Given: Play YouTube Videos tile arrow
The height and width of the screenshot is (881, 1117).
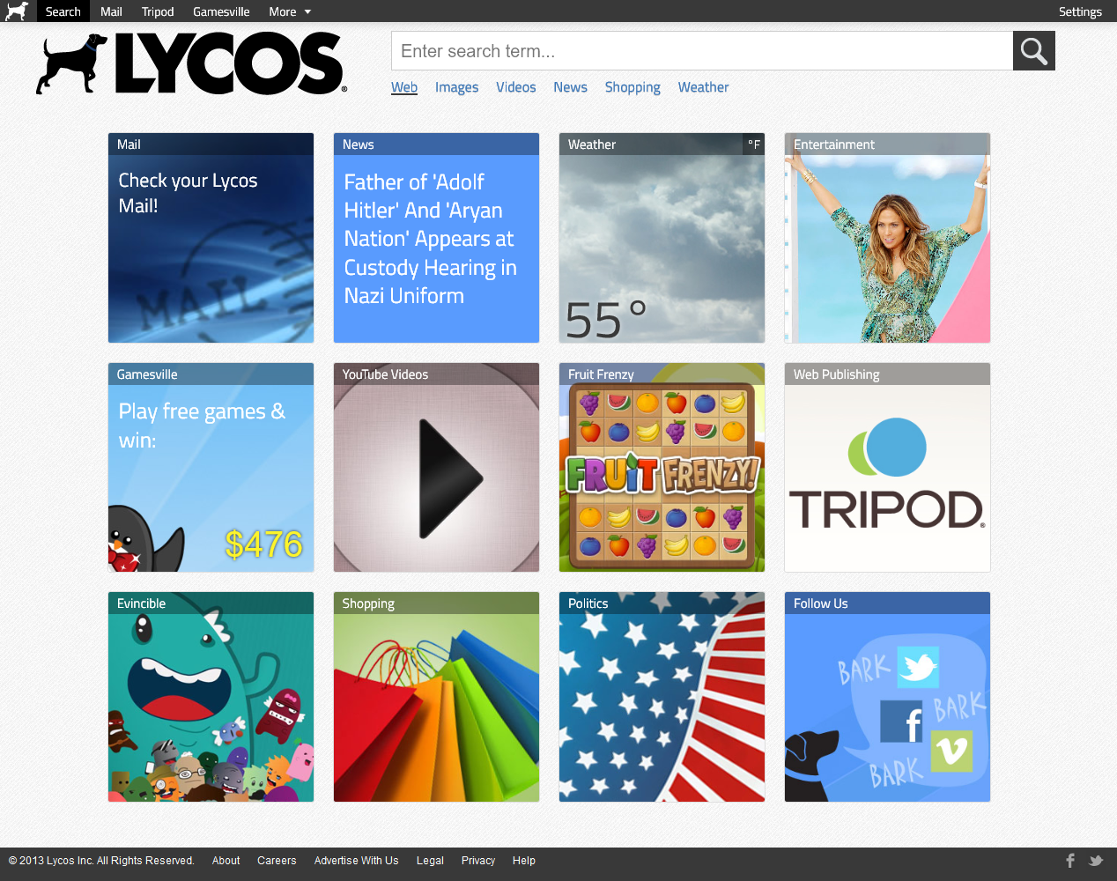Looking at the screenshot, I should pyautogui.click(x=450, y=478).
